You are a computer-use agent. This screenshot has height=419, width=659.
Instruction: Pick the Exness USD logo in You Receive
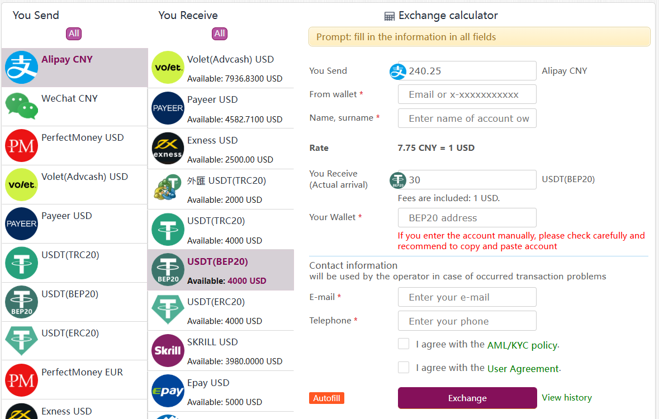pos(168,149)
